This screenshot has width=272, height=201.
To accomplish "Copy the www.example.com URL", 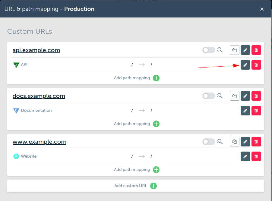I will pos(235,142).
